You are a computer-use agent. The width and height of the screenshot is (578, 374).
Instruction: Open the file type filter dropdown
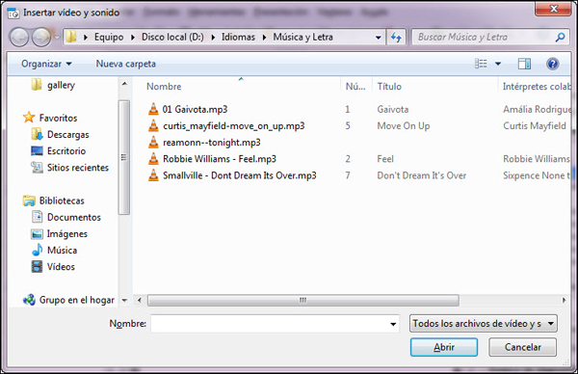tap(484, 324)
